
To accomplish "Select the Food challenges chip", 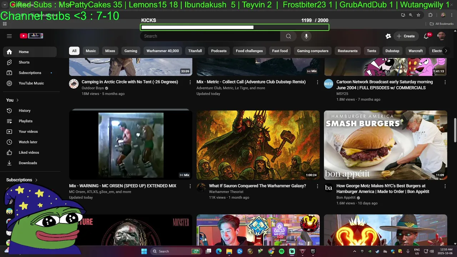I will [249, 51].
